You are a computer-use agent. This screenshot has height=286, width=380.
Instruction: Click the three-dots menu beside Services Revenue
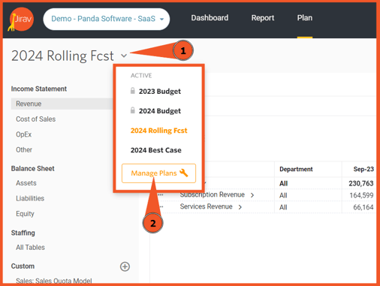point(161,206)
